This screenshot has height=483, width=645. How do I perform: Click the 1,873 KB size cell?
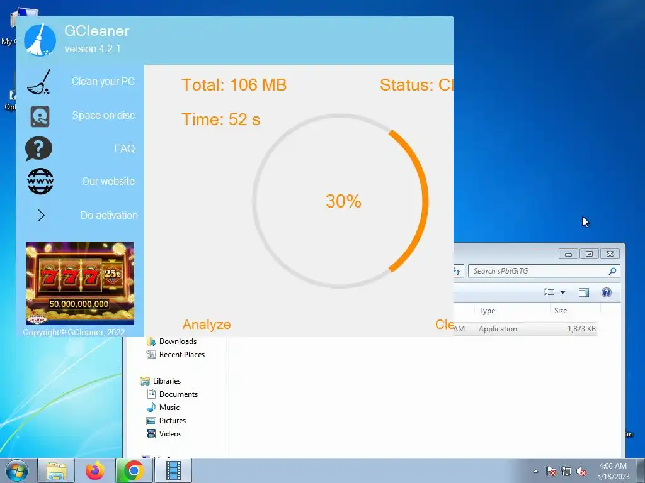[x=581, y=328]
